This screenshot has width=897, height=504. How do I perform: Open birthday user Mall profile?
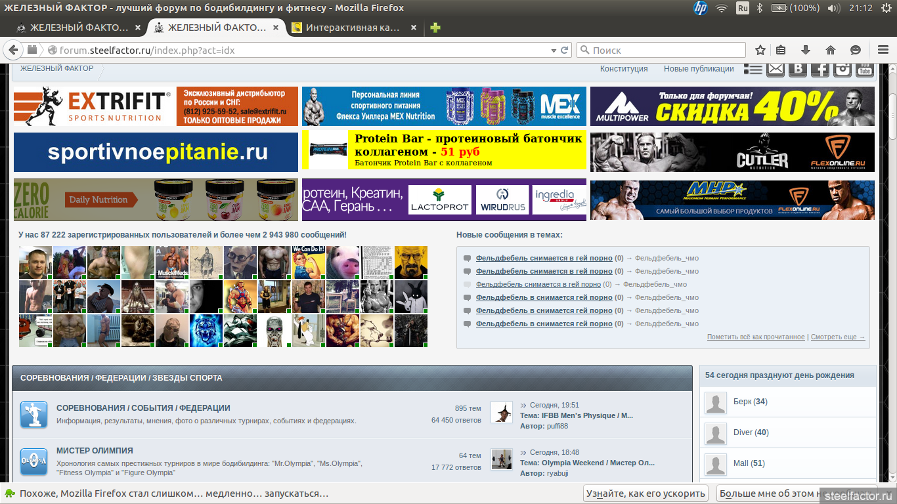[x=741, y=463]
